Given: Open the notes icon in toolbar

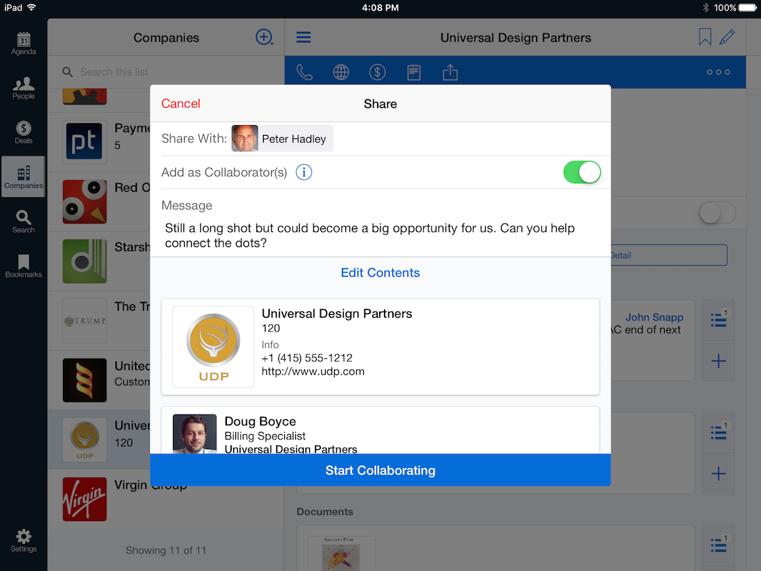Looking at the screenshot, I should [414, 73].
